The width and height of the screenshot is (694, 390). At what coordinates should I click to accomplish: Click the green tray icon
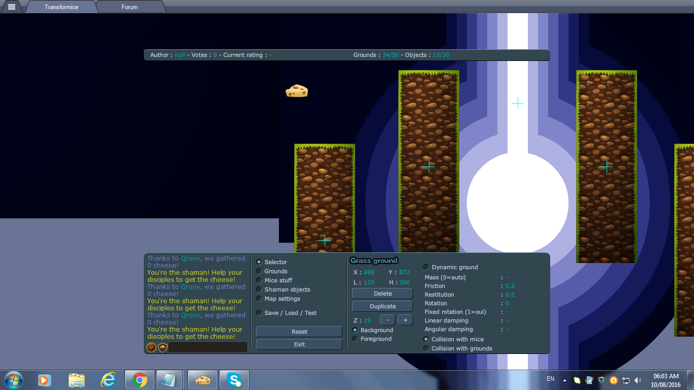click(577, 380)
